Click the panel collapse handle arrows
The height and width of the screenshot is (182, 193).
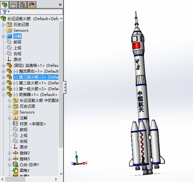(65, 88)
